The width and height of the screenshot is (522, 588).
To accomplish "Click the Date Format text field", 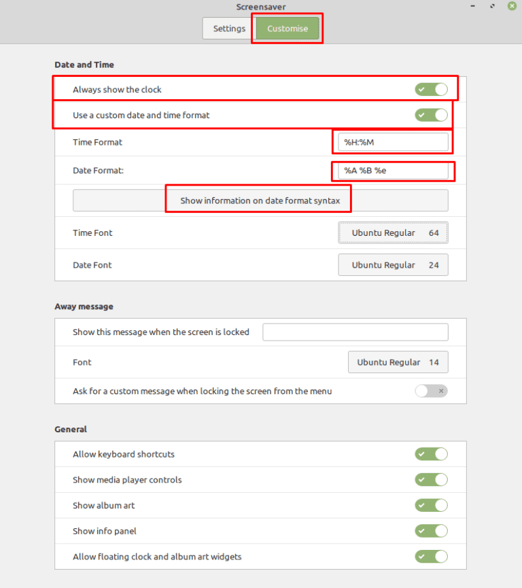I will point(393,171).
